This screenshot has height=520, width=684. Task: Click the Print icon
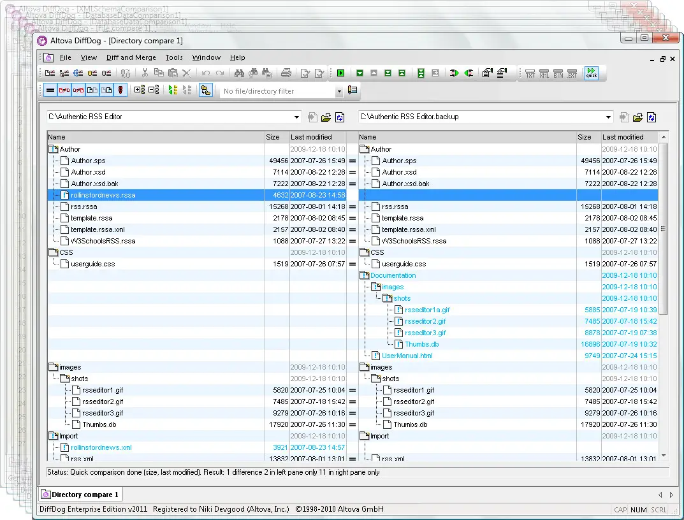pyautogui.click(x=286, y=73)
